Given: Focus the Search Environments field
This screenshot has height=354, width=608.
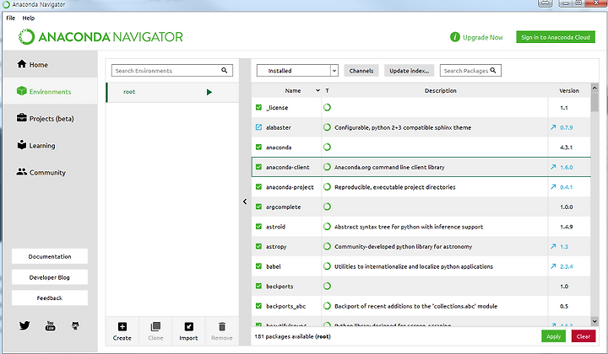Looking at the screenshot, I should 171,71.
